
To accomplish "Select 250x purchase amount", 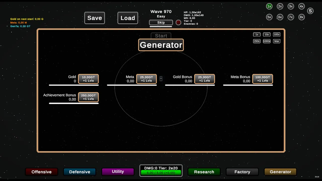I will click(257, 41).
